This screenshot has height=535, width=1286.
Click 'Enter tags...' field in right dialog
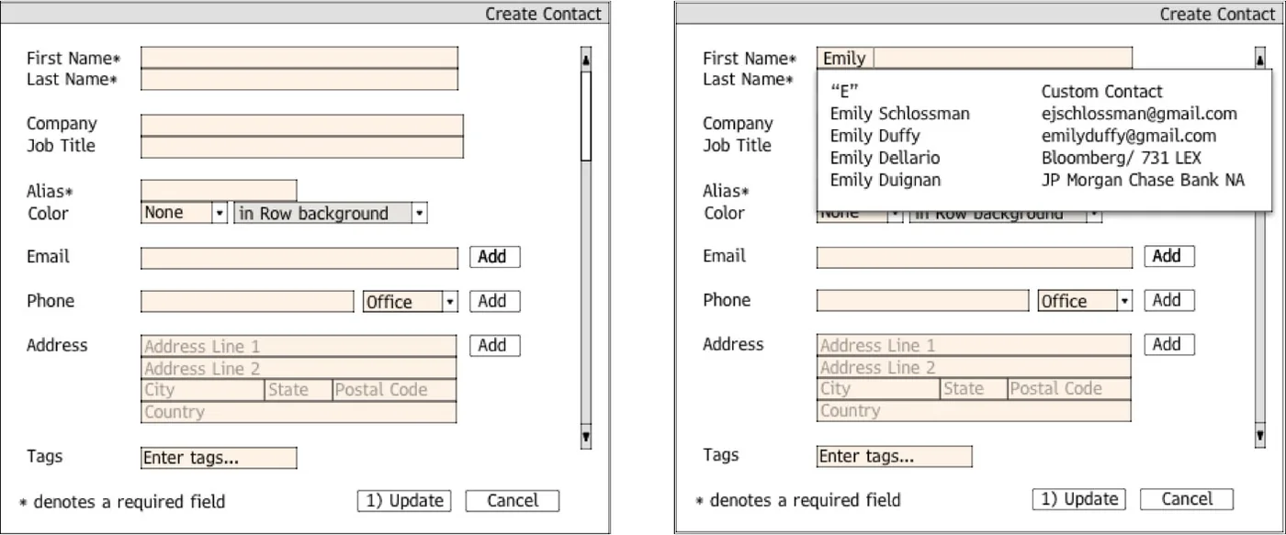point(895,456)
